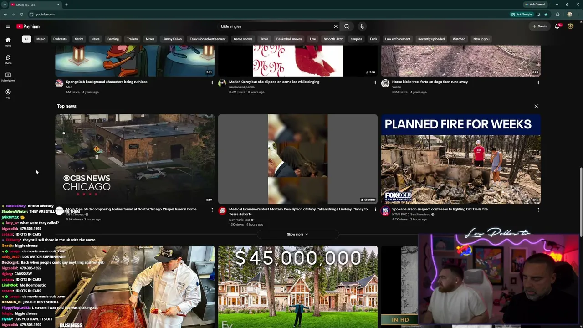Filter by Trailers chip
The height and width of the screenshot is (328, 583).
coord(132,39)
